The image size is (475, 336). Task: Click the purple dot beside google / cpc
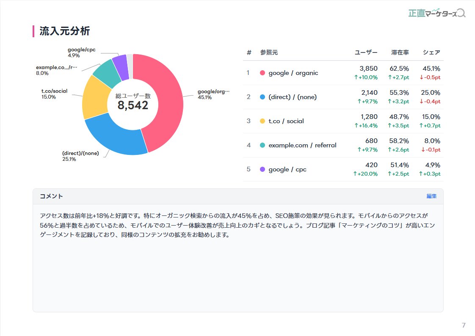(x=262, y=169)
